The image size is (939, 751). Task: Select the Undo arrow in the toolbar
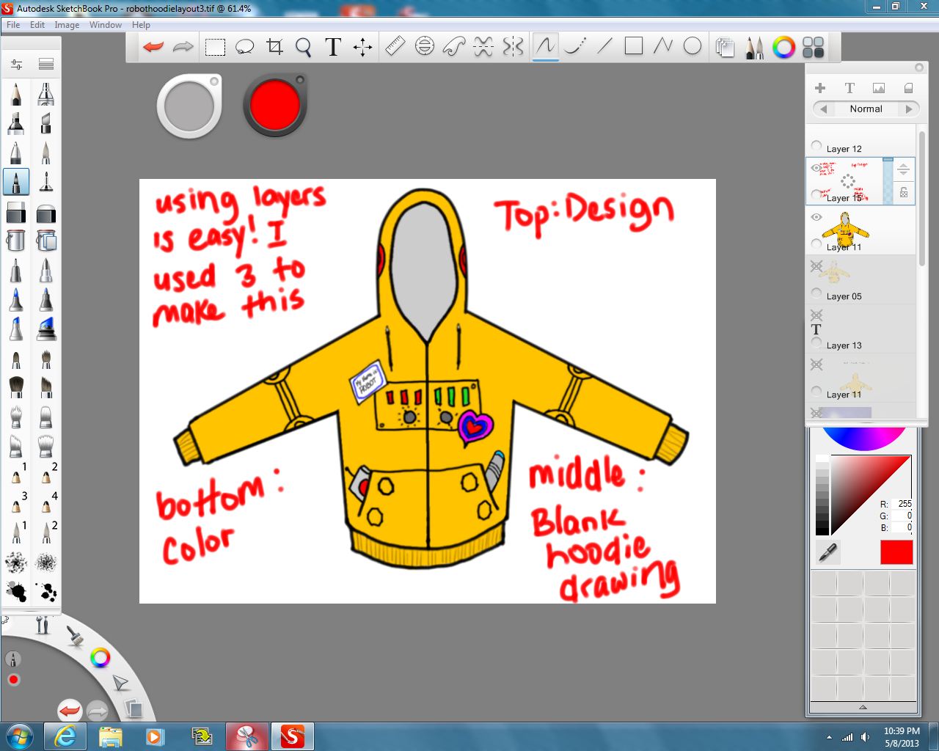pyautogui.click(x=153, y=46)
